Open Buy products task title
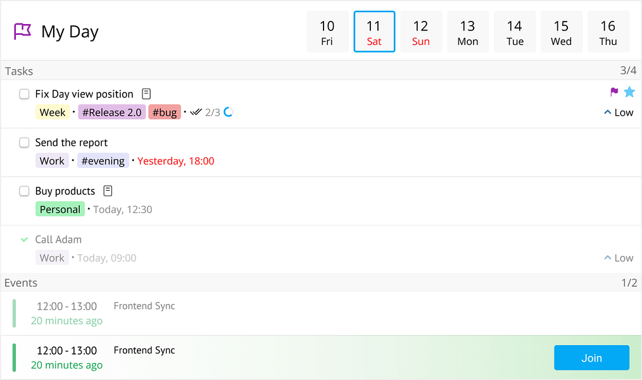This screenshot has height=380, width=642. click(x=65, y=191)
